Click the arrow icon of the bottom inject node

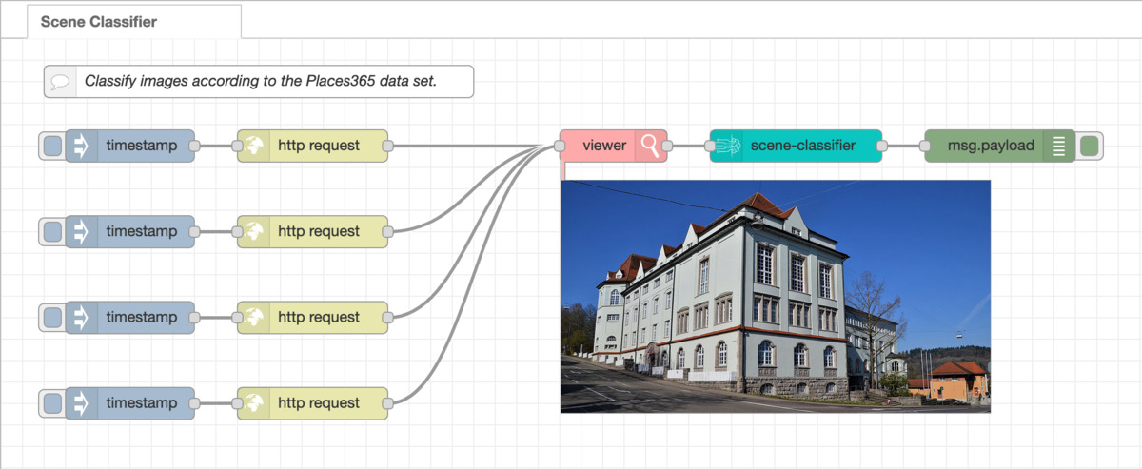point(81,402)
